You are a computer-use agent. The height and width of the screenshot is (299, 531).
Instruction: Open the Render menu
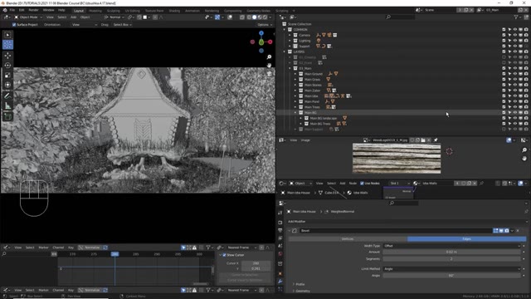tap(33, 10)
